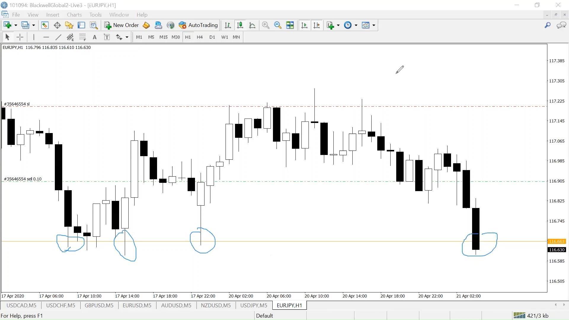The image size is (569, 320).
Task: Open the search magnifier icon
Action: pos(547,25)
